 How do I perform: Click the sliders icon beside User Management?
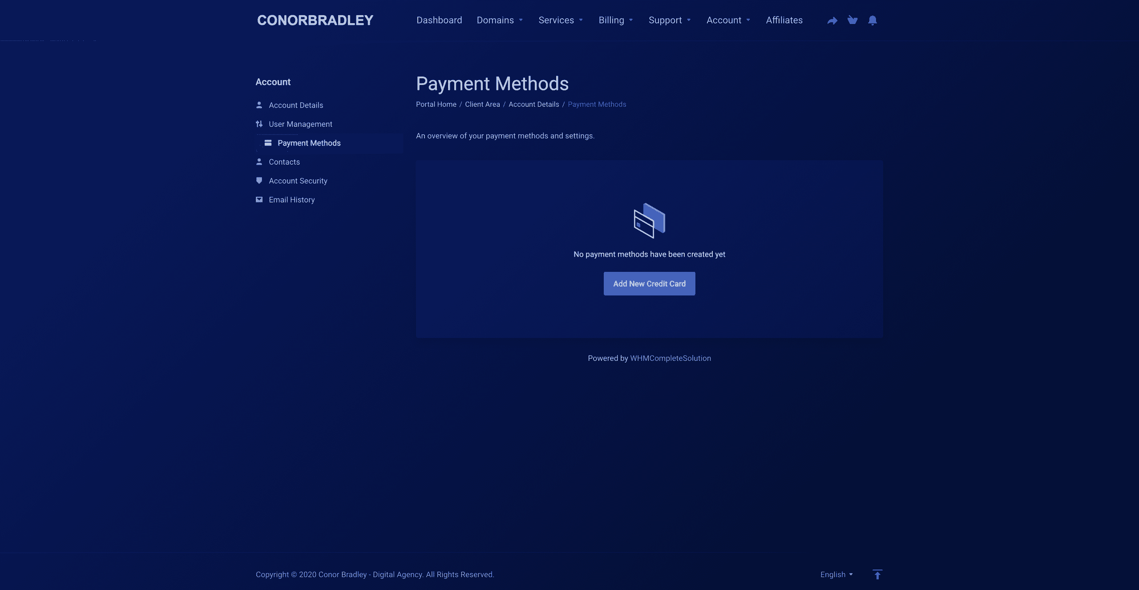(x=259, y=124)
